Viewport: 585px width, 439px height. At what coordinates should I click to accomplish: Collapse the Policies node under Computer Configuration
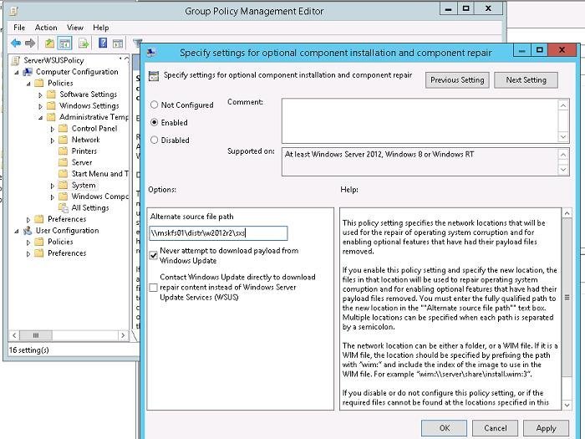tap(28, 84)
